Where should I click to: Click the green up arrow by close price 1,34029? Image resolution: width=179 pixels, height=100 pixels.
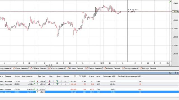pos(37,84)
